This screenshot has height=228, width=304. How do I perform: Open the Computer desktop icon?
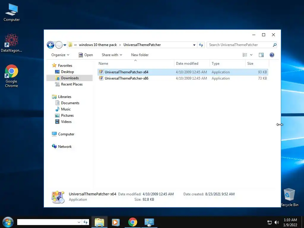(x=12, y=12)
